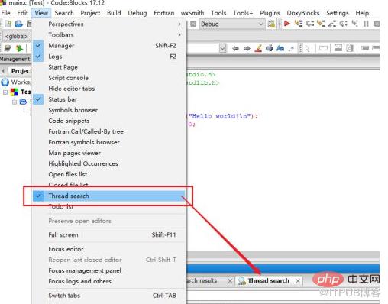Open the Plugins menu
388x304 pixels.
coord(270,13)
